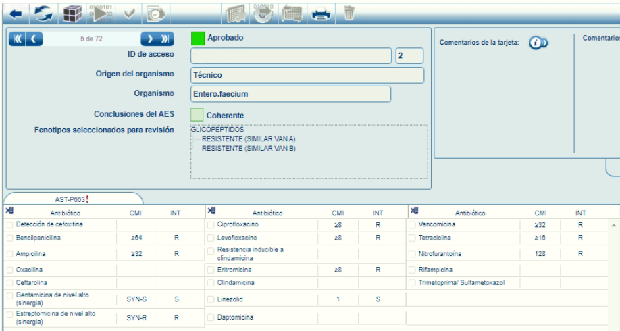This screenshot has width=620, height=331.
Task: Click the back arrow toolbar icon
Action: [16, 13]
